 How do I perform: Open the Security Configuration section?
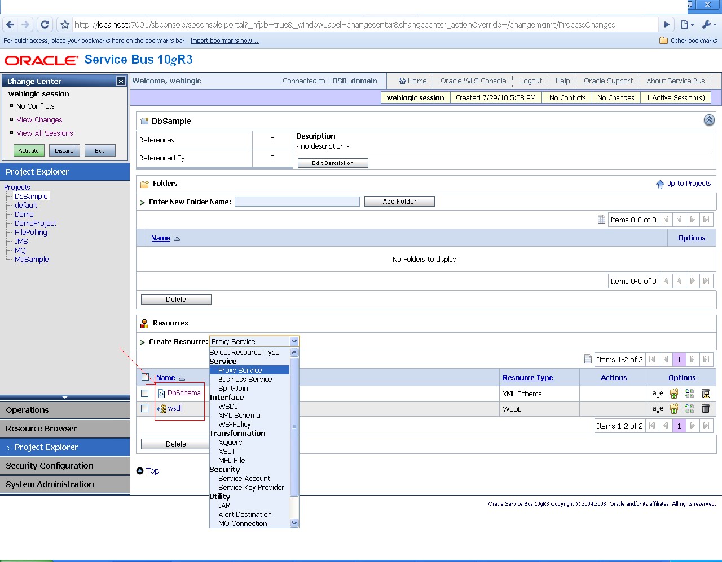click(x=65, y=466)
